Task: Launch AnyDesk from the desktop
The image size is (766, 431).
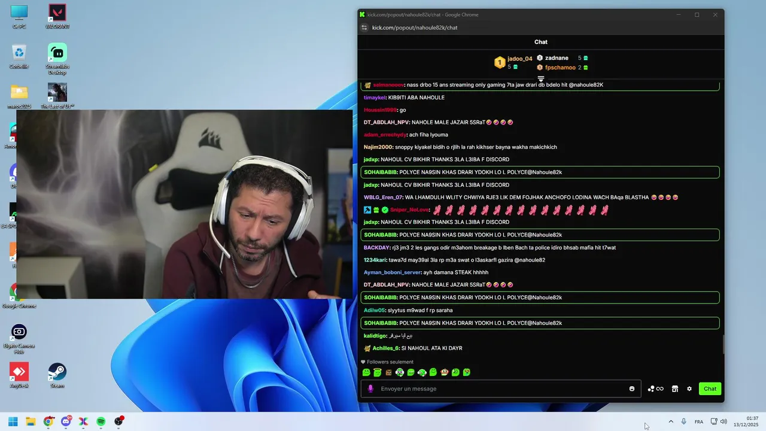Action: click(19, 375)
